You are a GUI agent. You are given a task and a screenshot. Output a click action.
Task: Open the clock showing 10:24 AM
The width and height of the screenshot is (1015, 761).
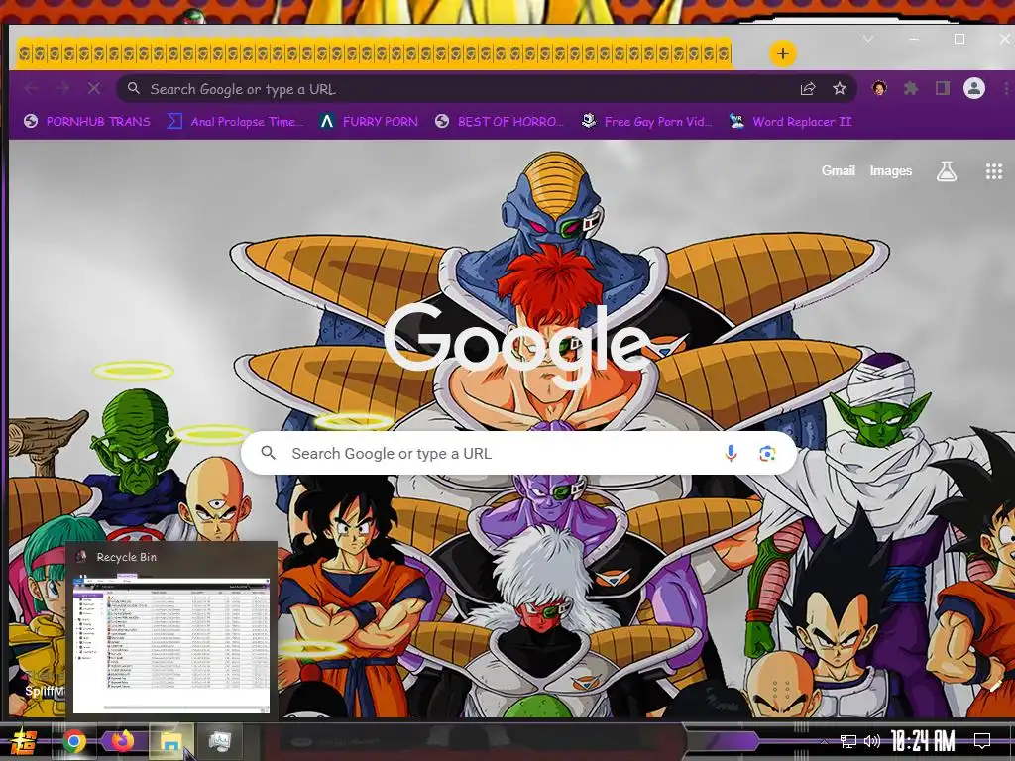[x=923, y=741]
